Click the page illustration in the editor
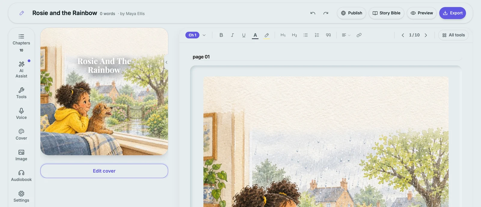The height and width of the screenshot is (207, 481). coord(326,142)
